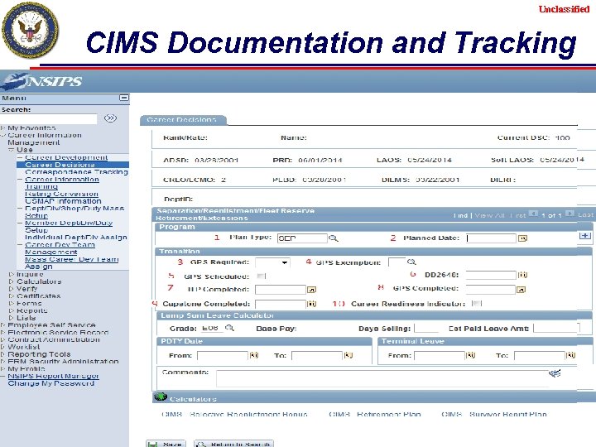The image size is (596, 447).
Task: Open Reporting Tools menu item
Action: (39, 354)
